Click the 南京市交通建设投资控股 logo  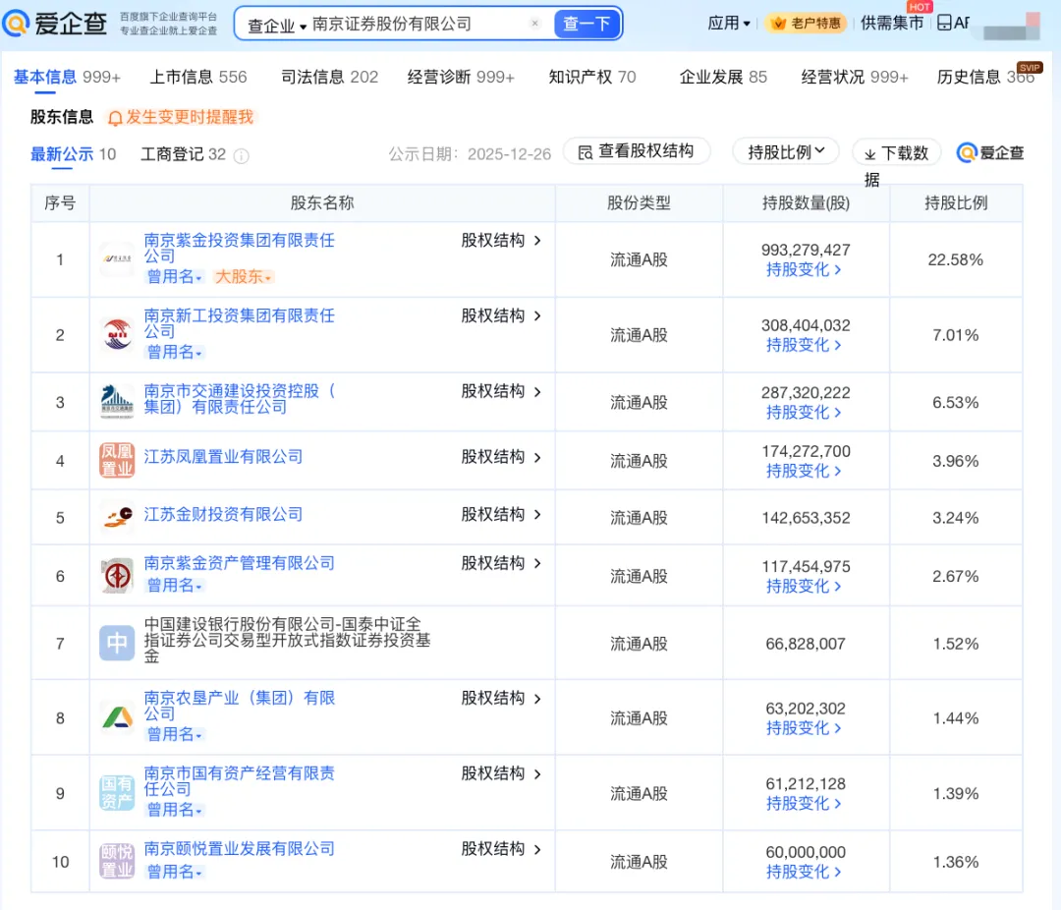click(117, 402)
